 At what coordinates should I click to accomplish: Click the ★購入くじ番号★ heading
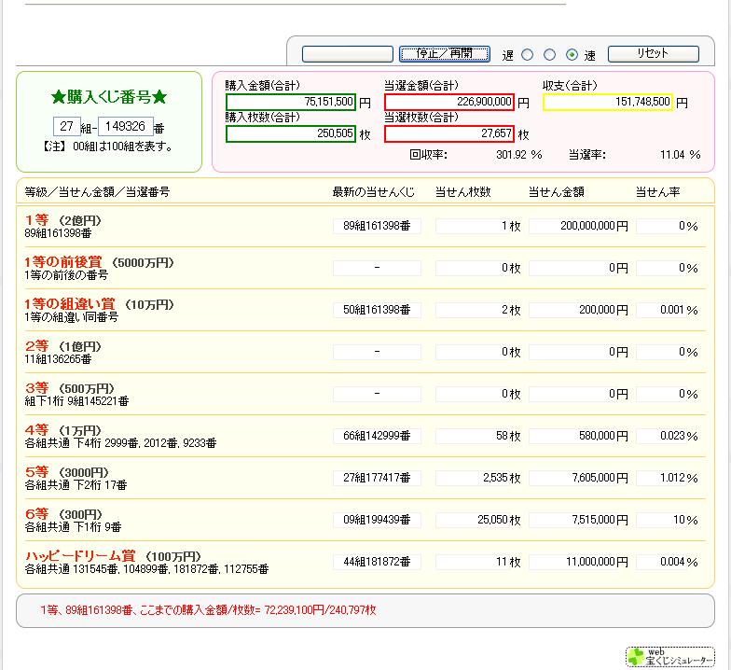pos(109,97)
